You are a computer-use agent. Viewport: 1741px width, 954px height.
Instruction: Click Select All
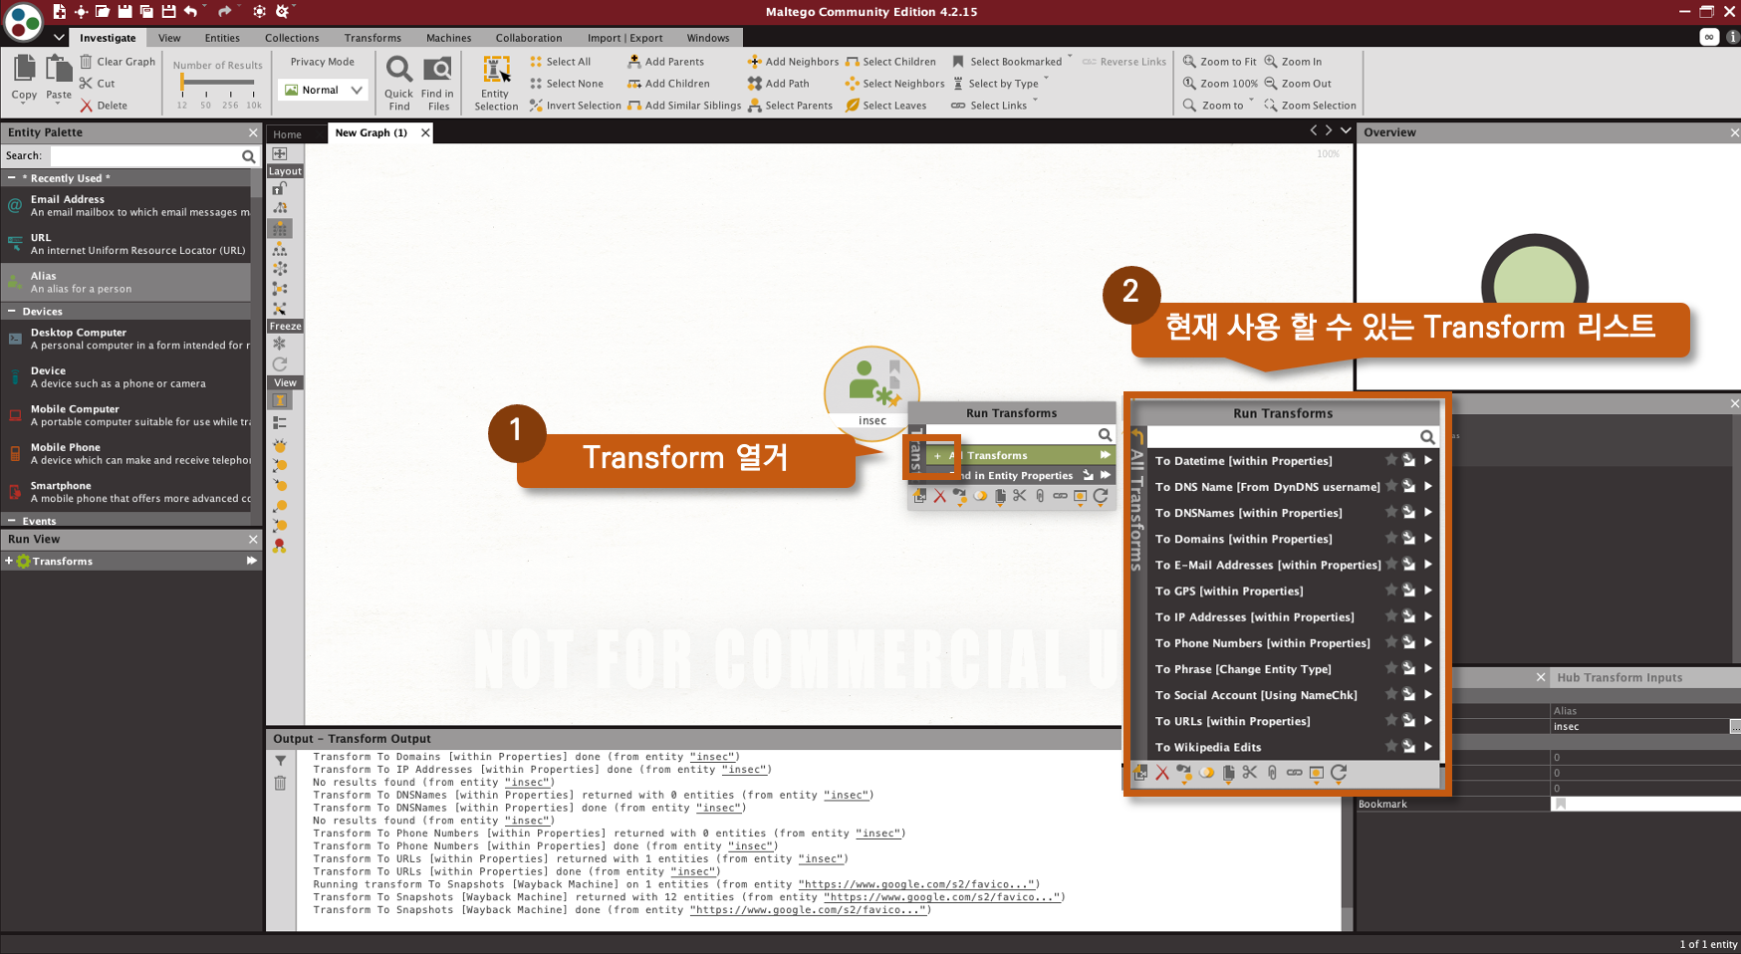561,62
